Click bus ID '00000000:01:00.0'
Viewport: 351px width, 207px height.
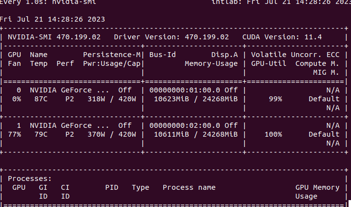pyautogui.click(x=185, y=90)
